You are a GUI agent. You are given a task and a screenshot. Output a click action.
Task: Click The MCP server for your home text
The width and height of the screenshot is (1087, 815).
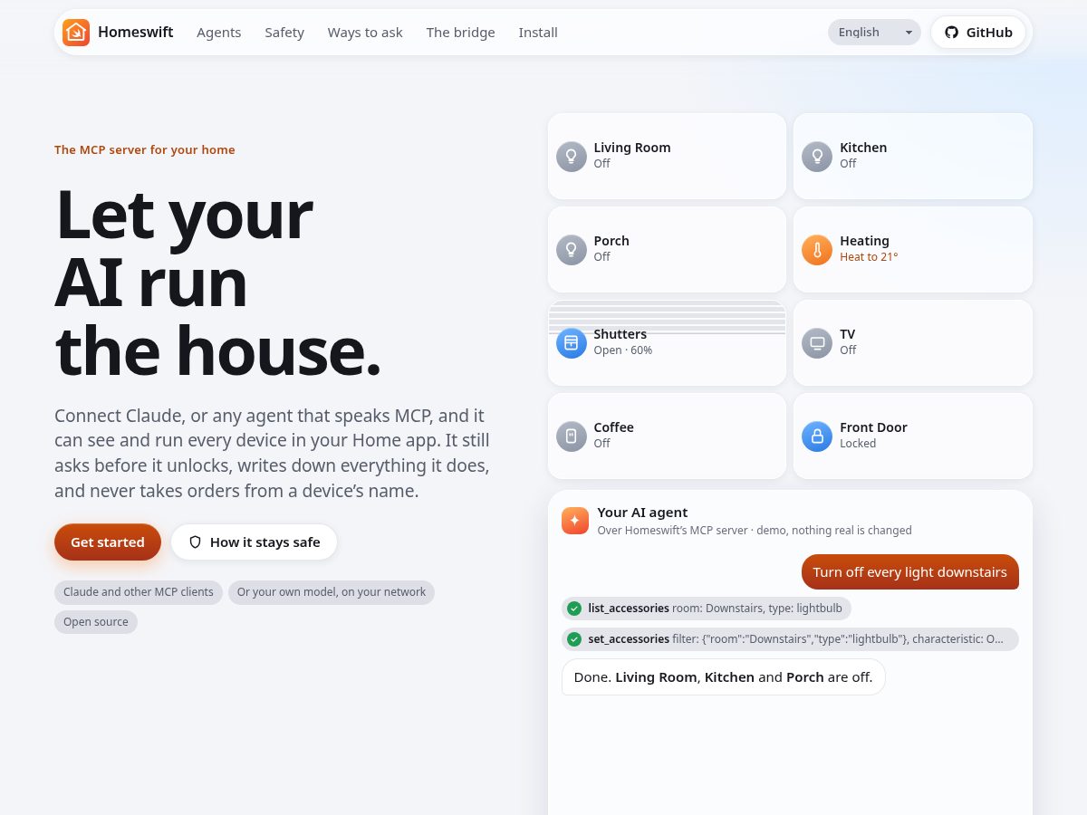point(145,150)
